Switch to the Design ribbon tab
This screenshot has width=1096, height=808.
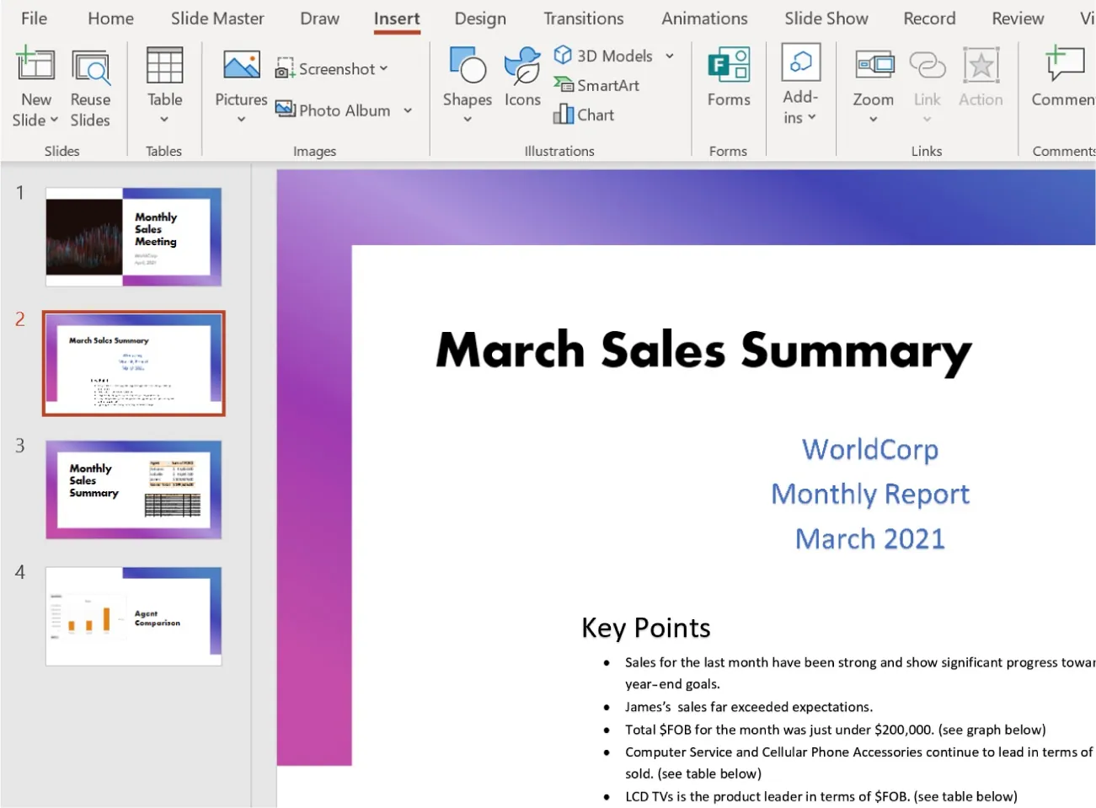479,18
